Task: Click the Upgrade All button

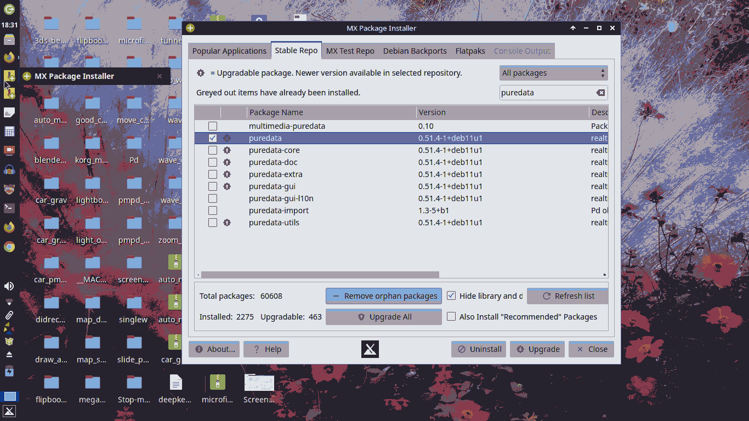Action: (x=384, y=317)
